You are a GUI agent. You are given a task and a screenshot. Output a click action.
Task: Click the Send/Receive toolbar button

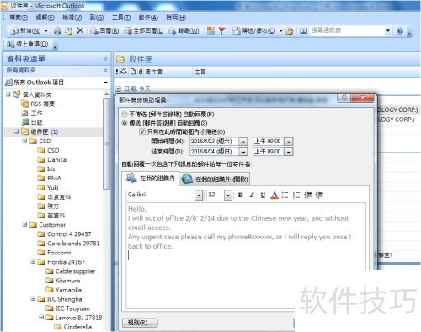[254, 30]
